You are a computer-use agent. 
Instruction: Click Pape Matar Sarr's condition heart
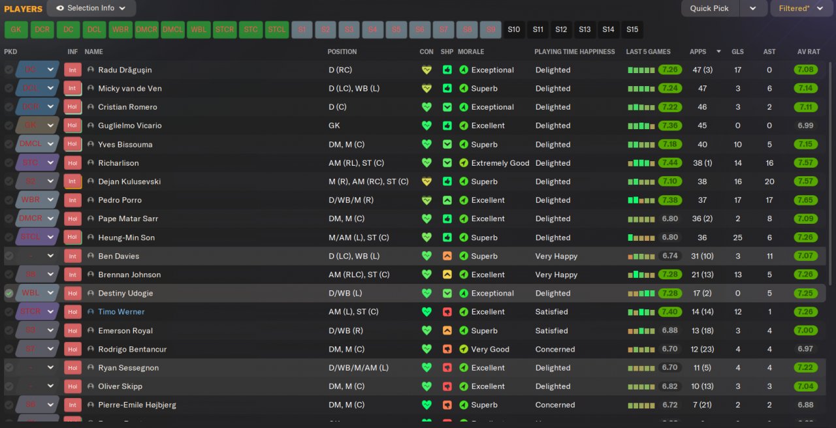pos(426,219)
